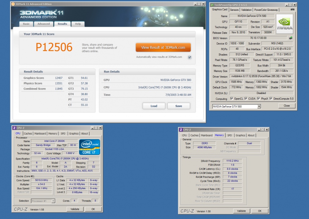Open the GeForce GTX 580 GPU dropdown
Viewport: 309px width, 219px height.
pyautogui.click(x=259, y=106)
